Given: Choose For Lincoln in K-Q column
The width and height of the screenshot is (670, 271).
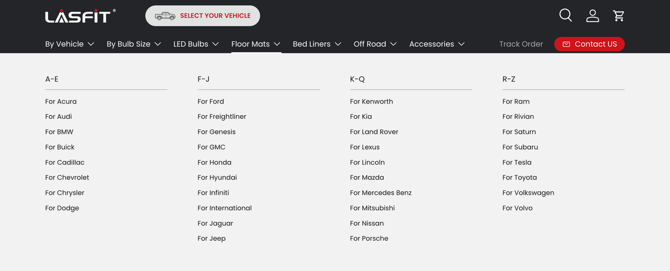Looking at the screenshot, I should pyautogui.click(x=367, y=162).
